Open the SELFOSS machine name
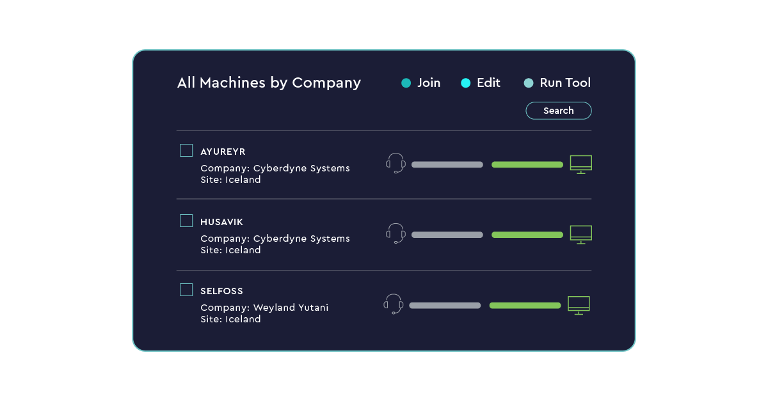Viewport: 768px width, 401px height. pyautogui.click(x=221, y=291)
